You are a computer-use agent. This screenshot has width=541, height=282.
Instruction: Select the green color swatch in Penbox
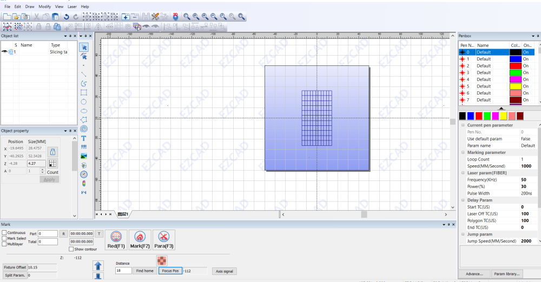click(487, 116)
